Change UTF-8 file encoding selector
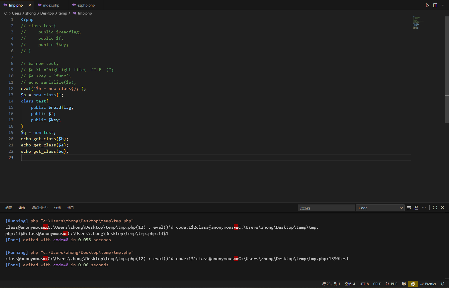The width and height of the screenshot is (449, 288). click(364, 284)
